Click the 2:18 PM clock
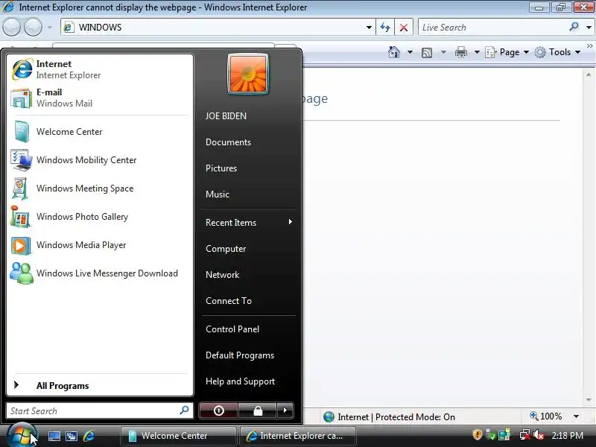This screenshot has height=447, width=596. (567, 436)
